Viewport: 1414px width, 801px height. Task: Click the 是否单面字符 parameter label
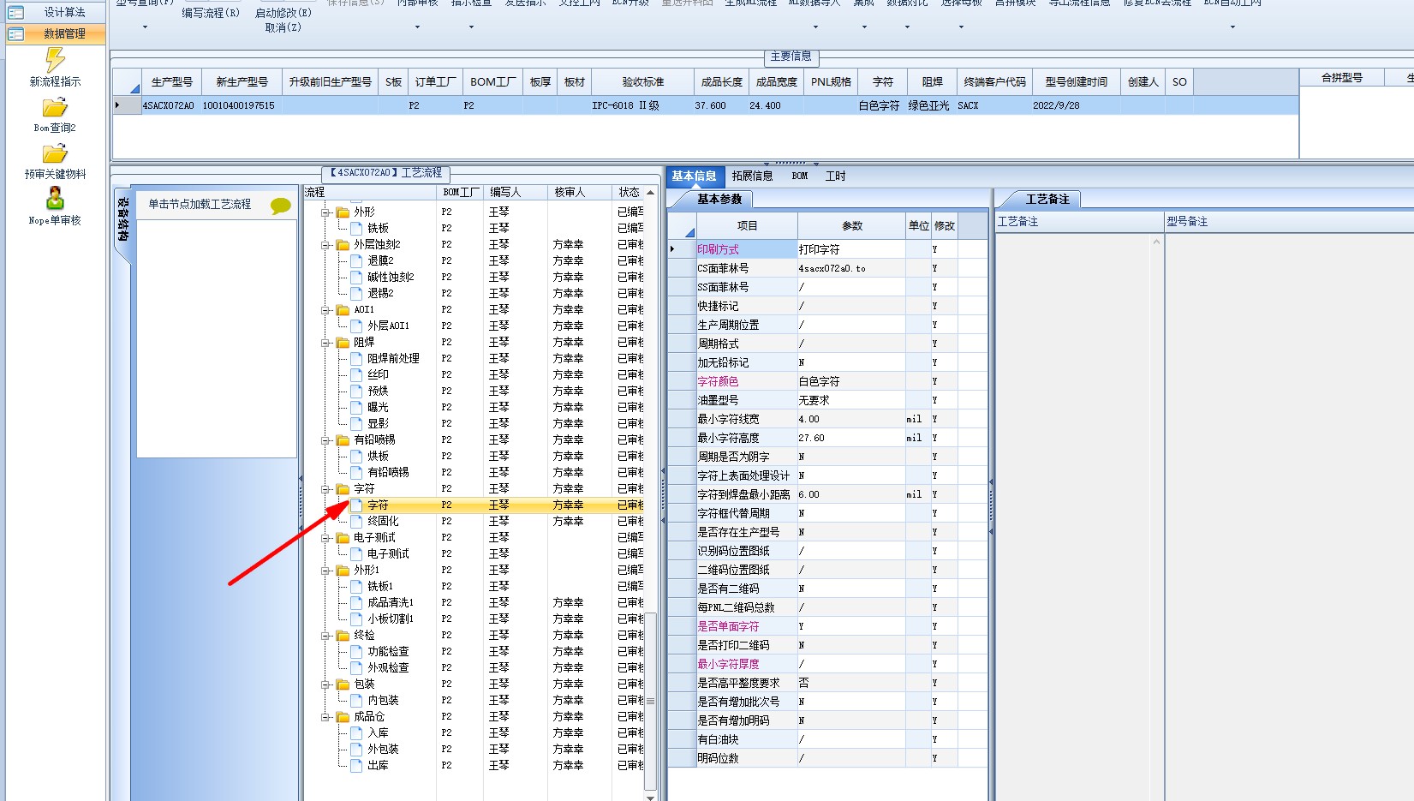[x=728, y=626]
